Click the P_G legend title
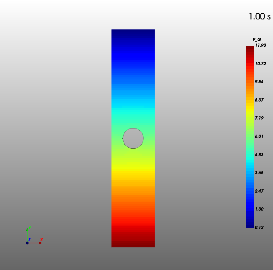 (x=257, y=39)
